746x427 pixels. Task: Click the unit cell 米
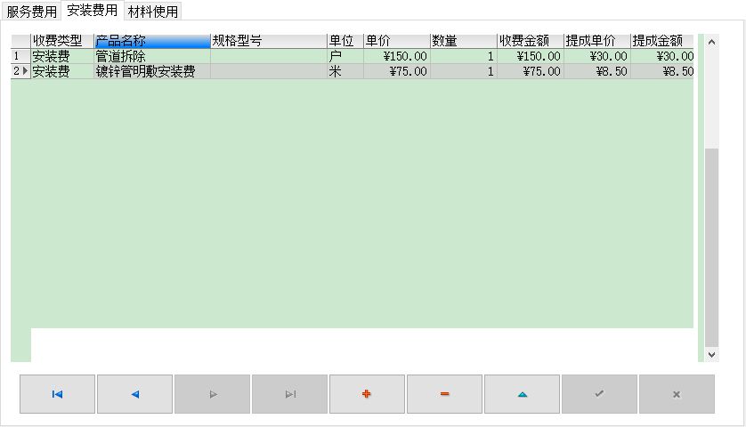coord(345,71)
